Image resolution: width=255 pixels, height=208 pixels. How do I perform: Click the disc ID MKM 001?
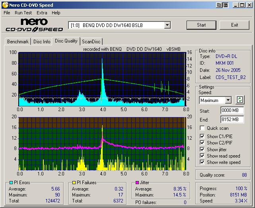225,63
